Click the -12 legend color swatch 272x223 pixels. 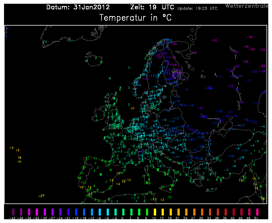point(92,212)
